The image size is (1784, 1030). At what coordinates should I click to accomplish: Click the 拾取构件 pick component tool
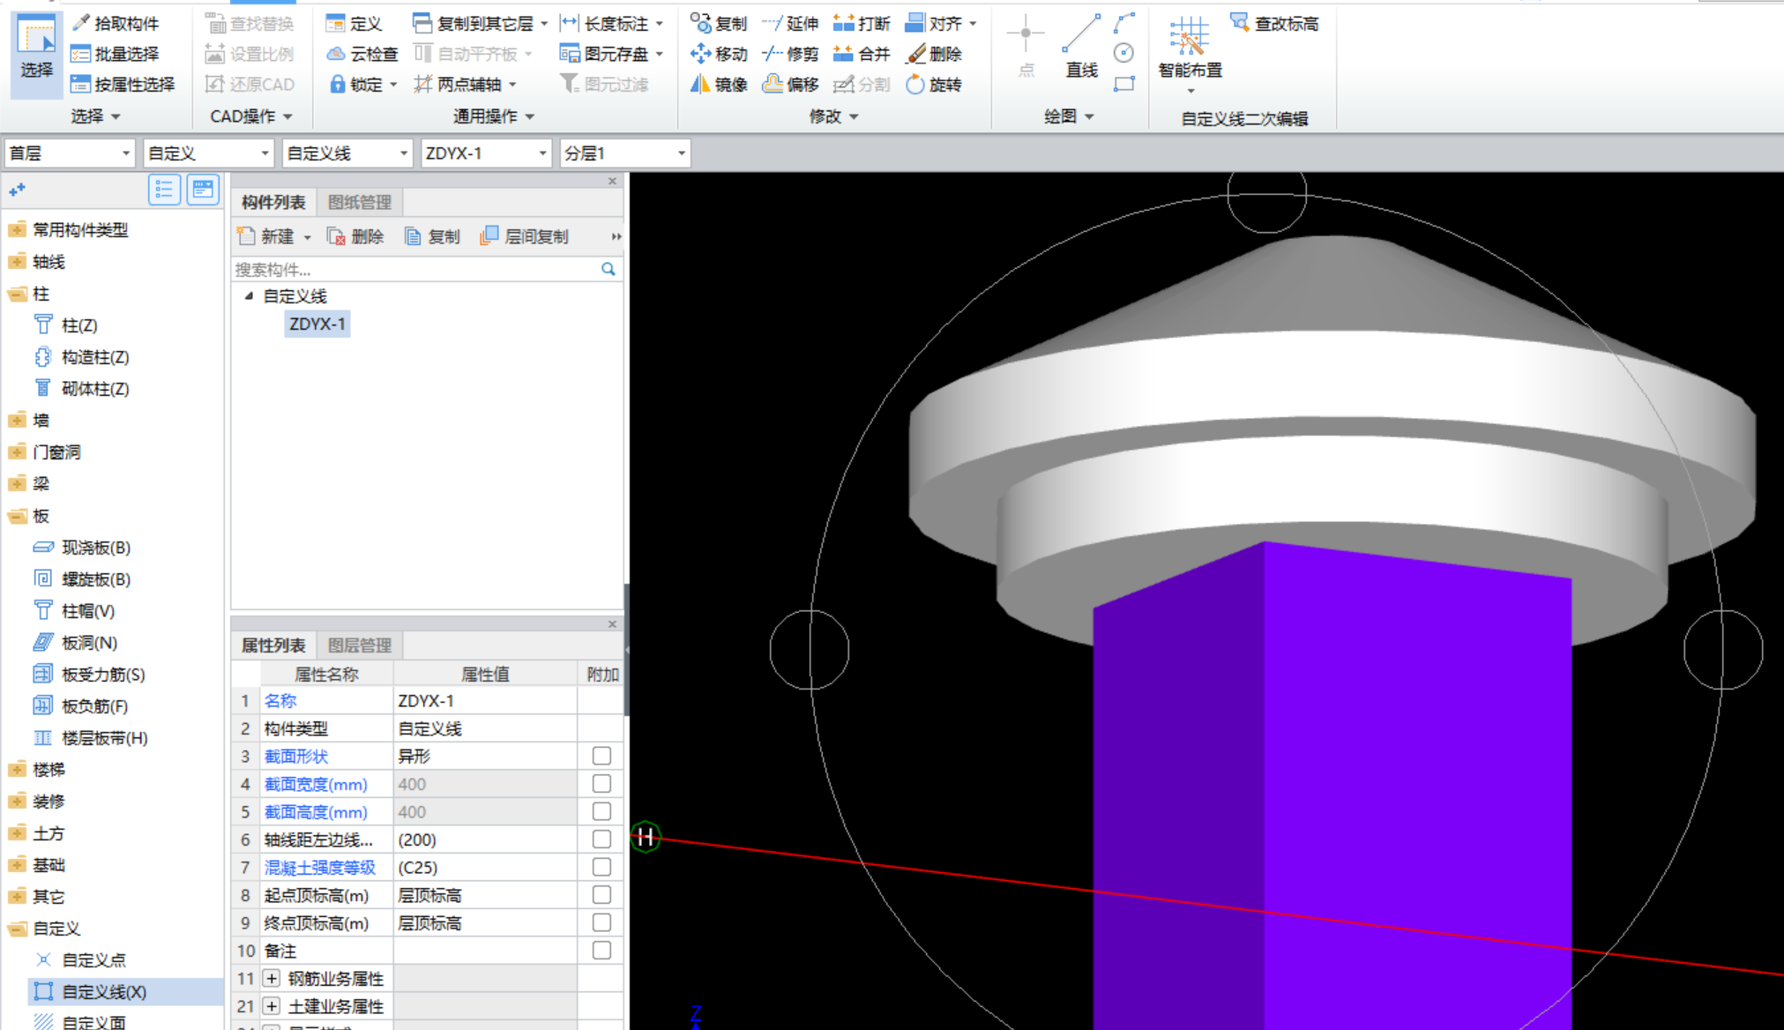click(x=116, y=23)
